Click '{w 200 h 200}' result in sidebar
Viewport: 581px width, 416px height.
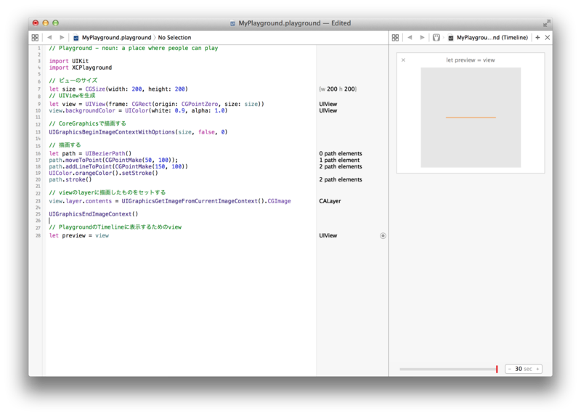point(338,89)
